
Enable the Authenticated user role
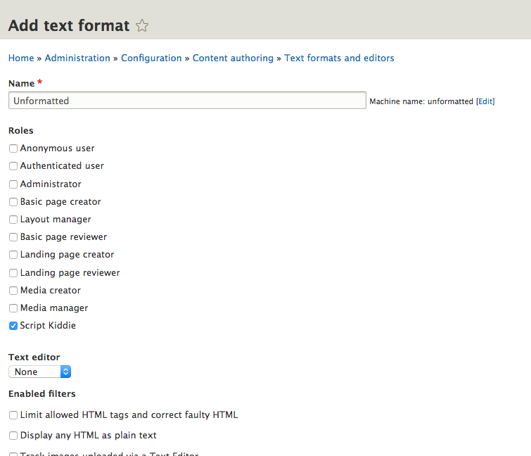coord(13,166)
